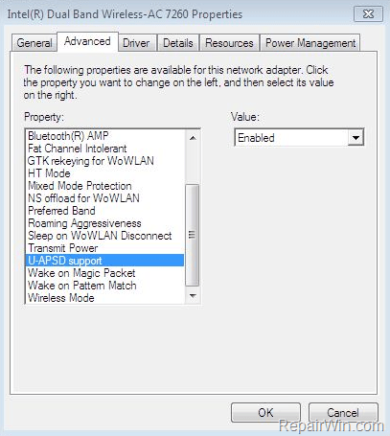
Task: Select HT Mode in property list
Action: tap(104, 173)
